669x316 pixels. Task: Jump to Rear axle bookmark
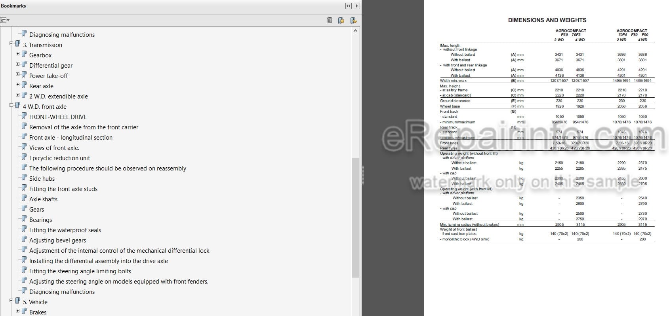(41, 86)
